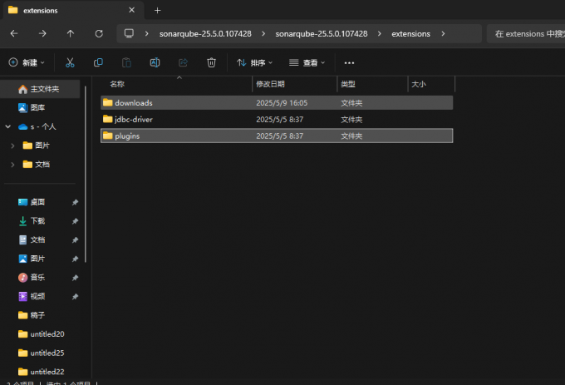This screenshot has height=385, width=565.
Task: Click the pin icon beside 视频
Action: [x=75, y=296]
